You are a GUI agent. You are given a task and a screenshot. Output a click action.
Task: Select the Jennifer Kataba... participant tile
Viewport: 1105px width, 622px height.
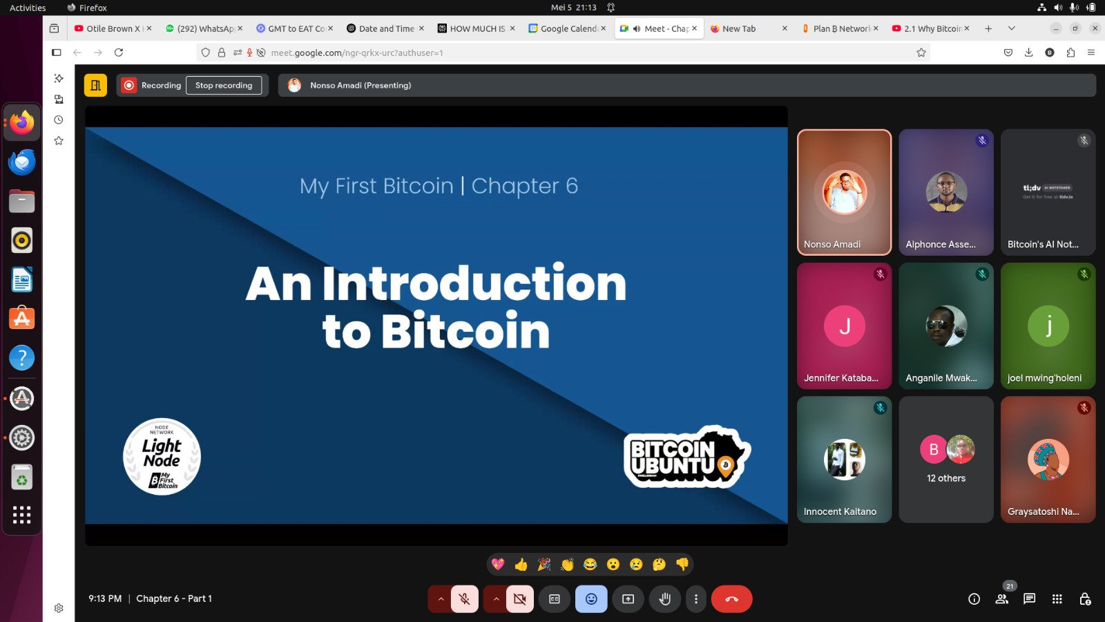pyautogui.click(x=844, y=326)
